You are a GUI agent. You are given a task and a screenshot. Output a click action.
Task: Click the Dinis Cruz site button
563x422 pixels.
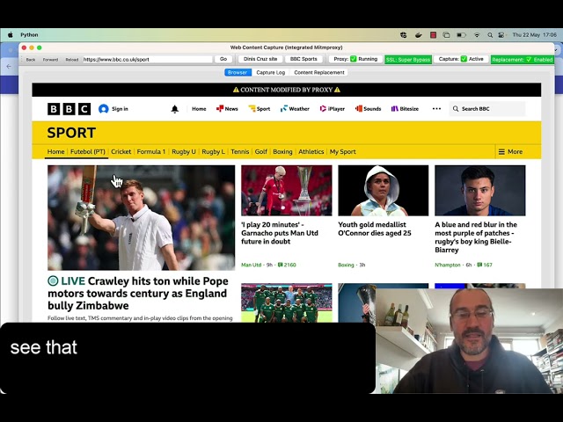(x=260, y=59)
